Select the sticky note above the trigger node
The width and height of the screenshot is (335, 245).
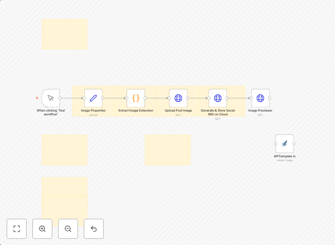click(x=64, y=34)
